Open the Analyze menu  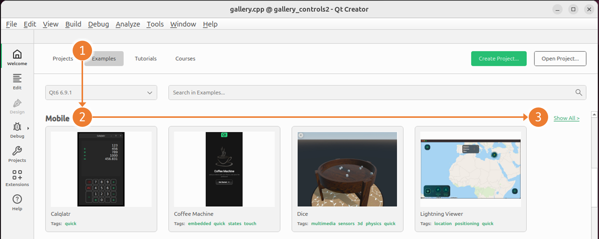pyautogui.click(x=128, y=24)
